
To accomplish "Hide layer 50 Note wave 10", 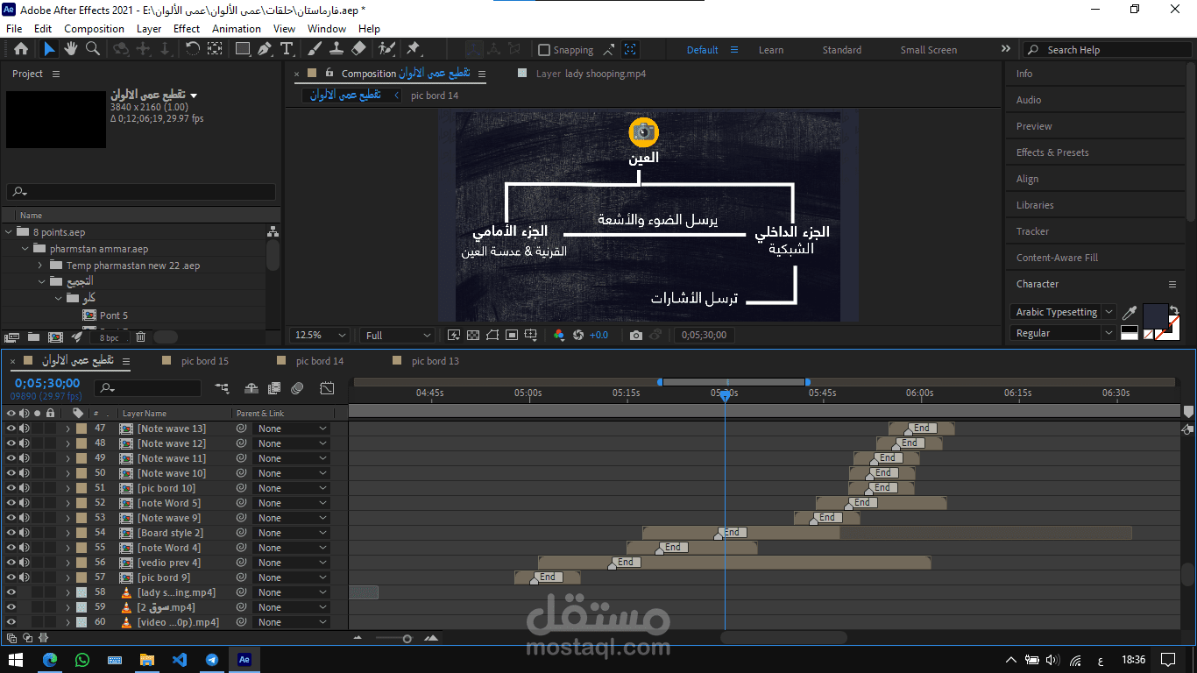I will point(11,473).
